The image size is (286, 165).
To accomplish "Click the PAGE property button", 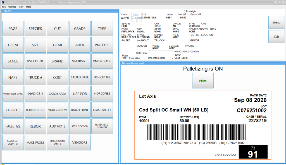I will 13,29.
